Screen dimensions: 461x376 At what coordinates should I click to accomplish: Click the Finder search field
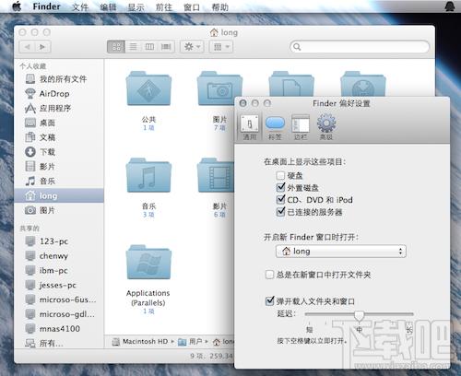[x=360, y=47]
